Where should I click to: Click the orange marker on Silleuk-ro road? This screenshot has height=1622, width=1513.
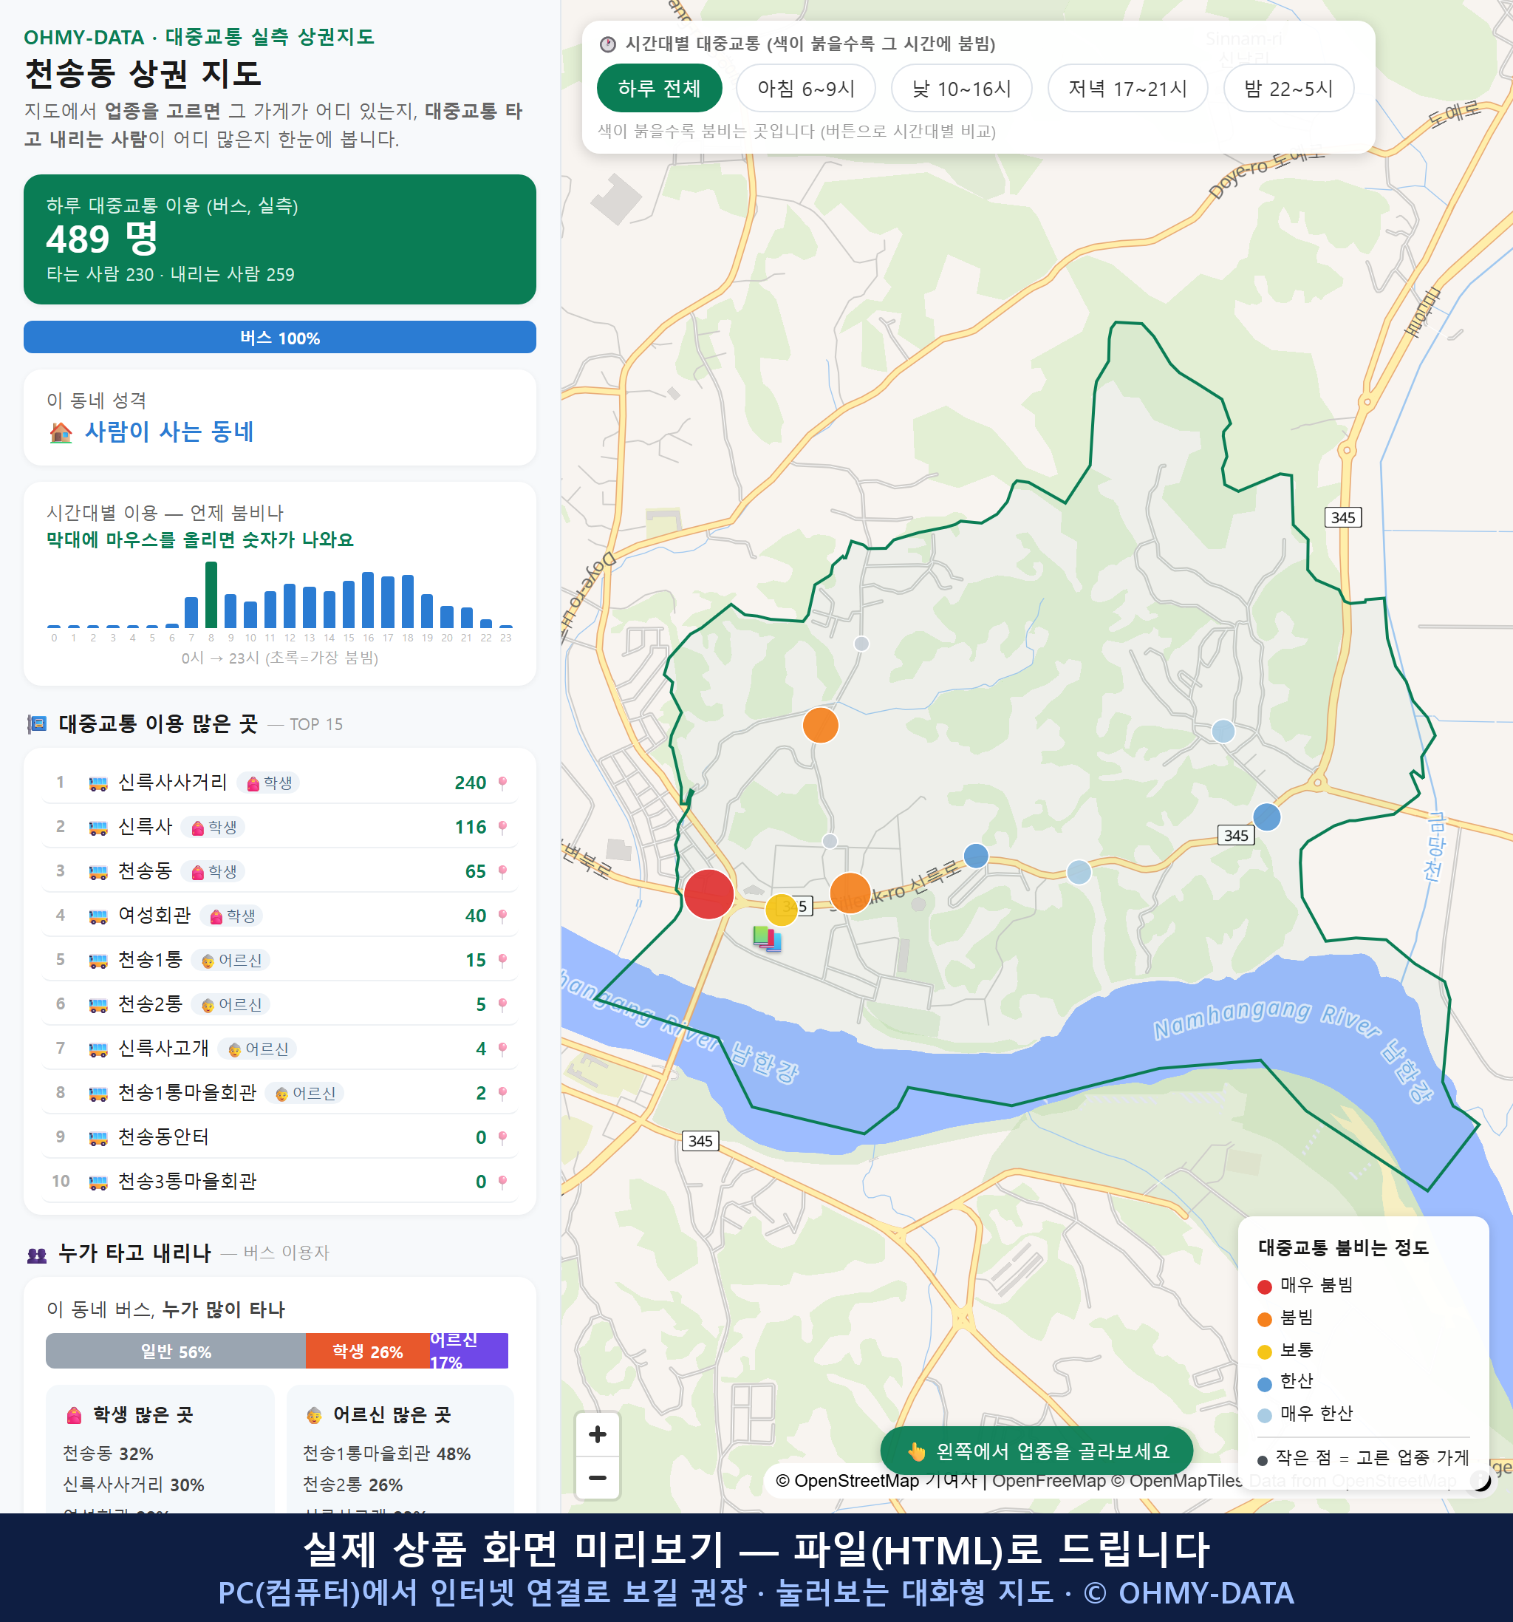pos(850,893)
